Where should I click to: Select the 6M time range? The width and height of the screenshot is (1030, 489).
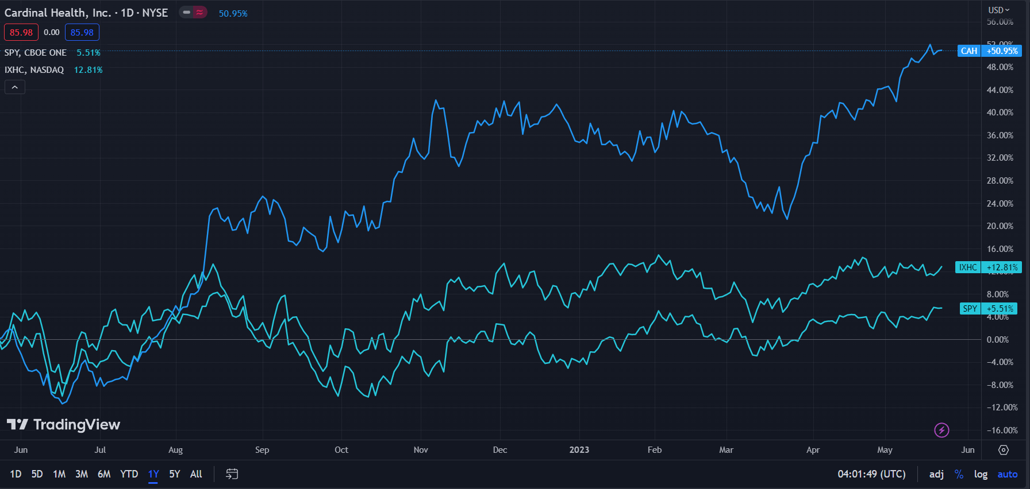pyautogui.click(x=104, y=474)
